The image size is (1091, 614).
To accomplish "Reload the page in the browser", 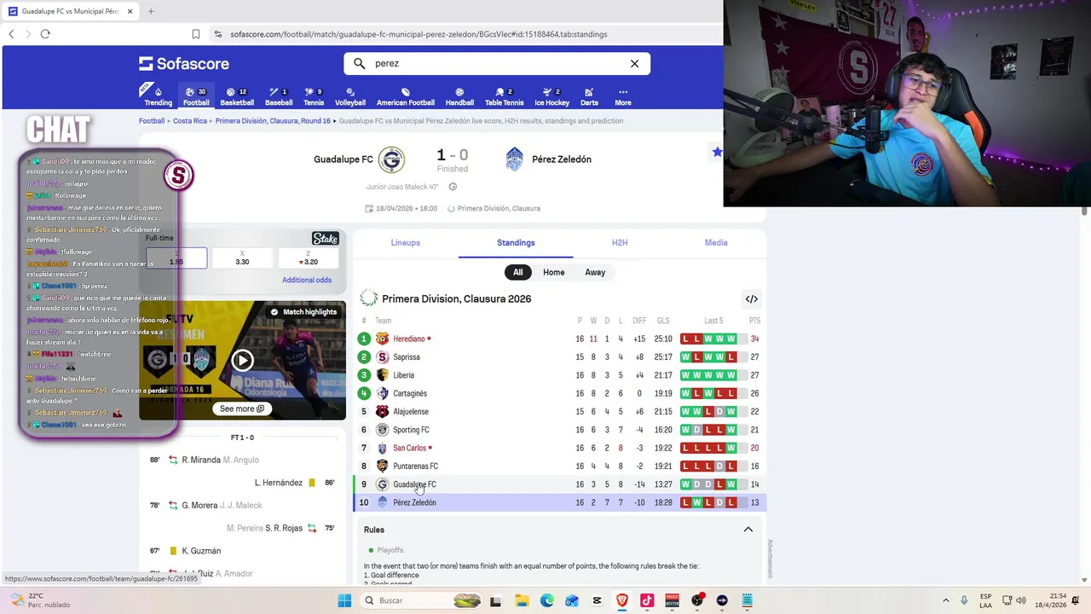I will [x=45, y=34].
